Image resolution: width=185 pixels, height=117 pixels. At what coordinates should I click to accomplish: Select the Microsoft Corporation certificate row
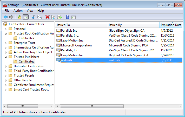tap(76, 45)
